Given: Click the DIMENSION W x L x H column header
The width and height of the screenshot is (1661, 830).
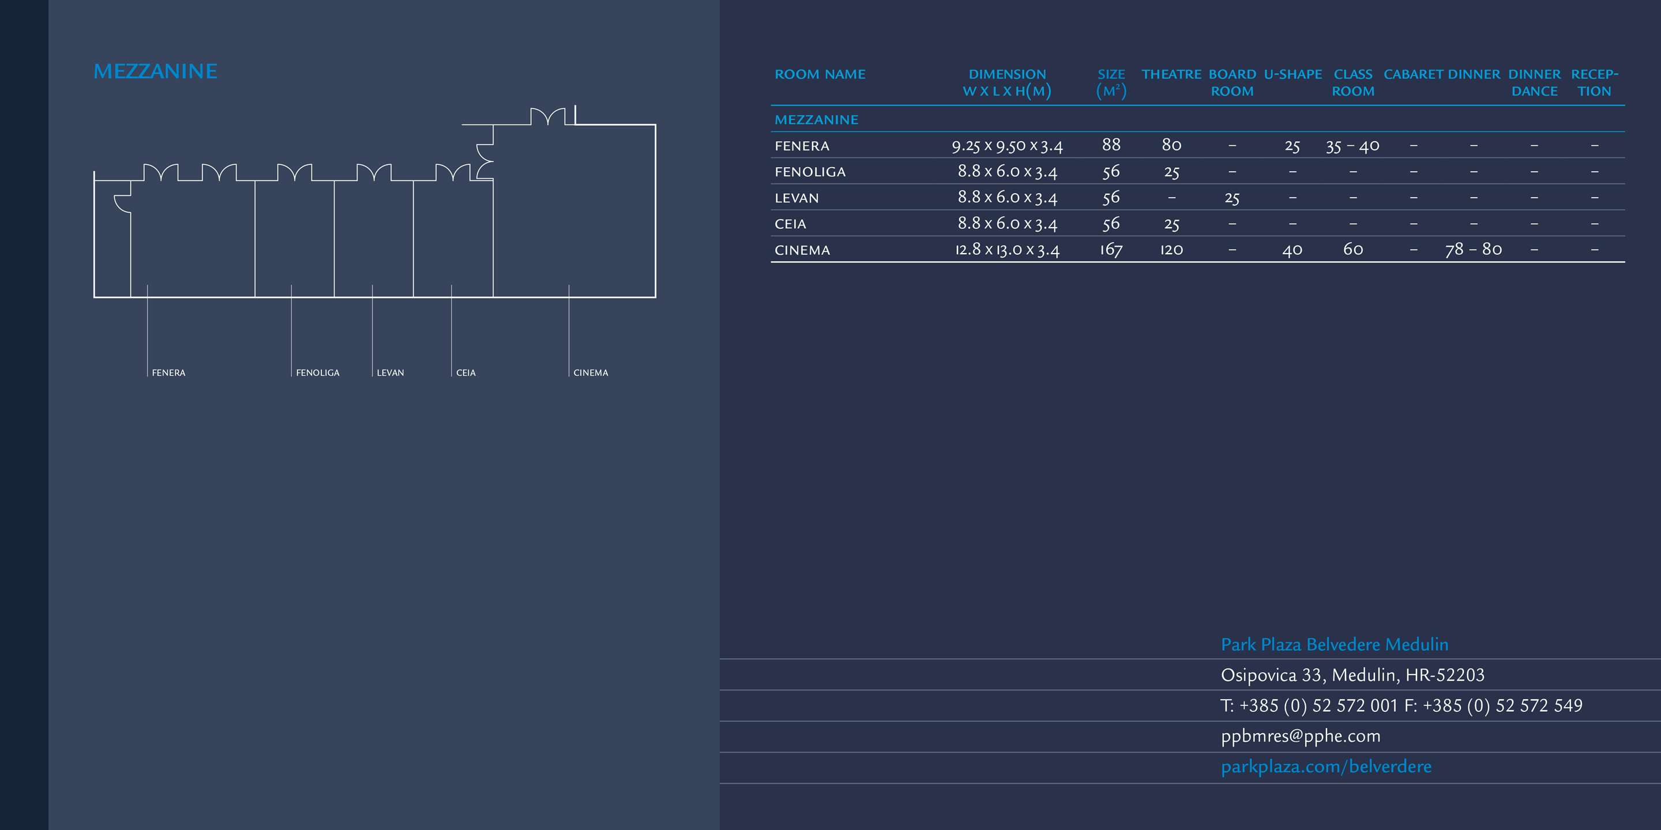Looking at the screenshot, I should [x=1007, y=82].
